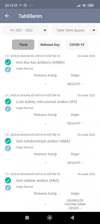Open info icon for ASMA test

click(x=8, y=70)
